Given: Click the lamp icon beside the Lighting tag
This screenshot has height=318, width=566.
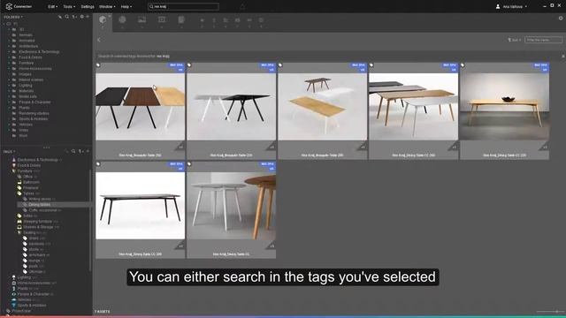Looking at the screenshot, I should (x=14, y=277).
